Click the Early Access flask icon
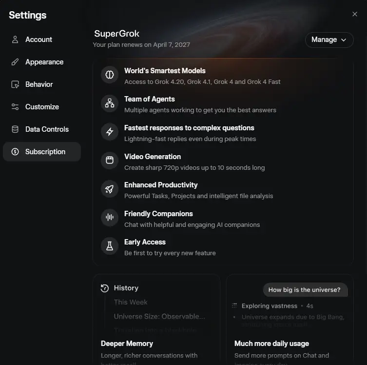The image size is (367, 365). [110, 246]
